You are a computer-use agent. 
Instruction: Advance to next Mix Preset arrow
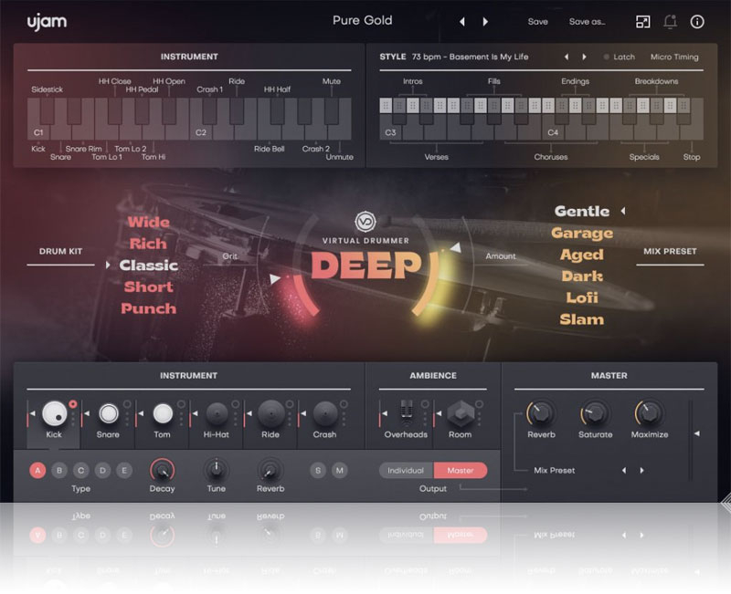pos(641,471)
